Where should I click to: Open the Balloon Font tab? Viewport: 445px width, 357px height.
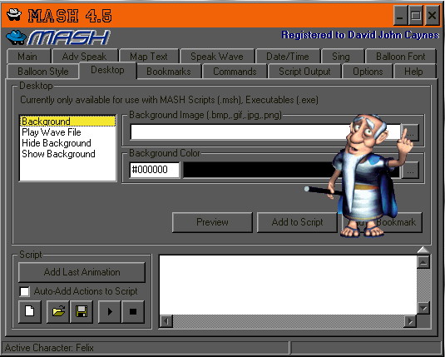pos(401,57)
